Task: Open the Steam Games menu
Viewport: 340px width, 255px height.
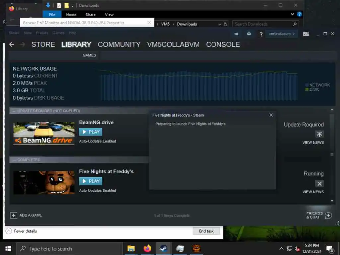Action: tap(58, 33)
